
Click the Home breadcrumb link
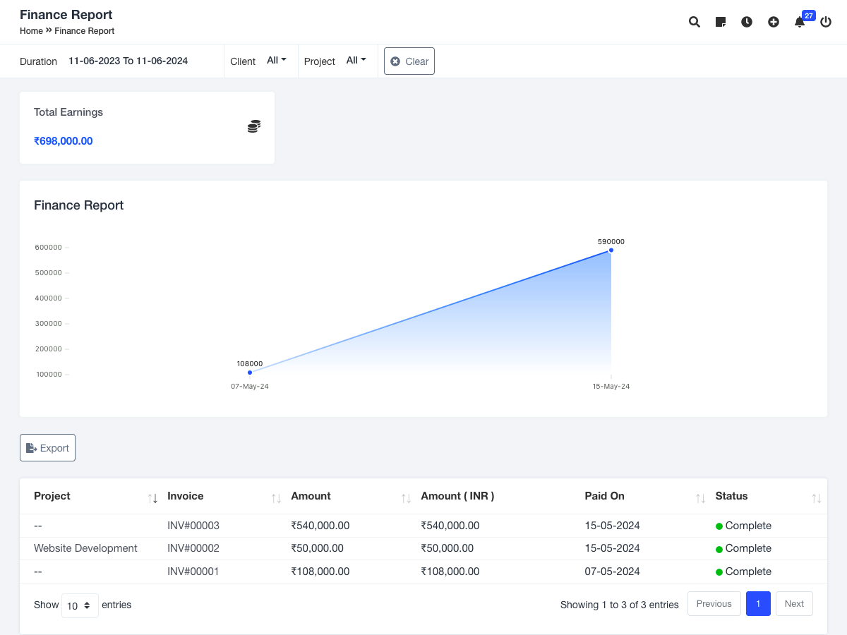tap(31, 31)
